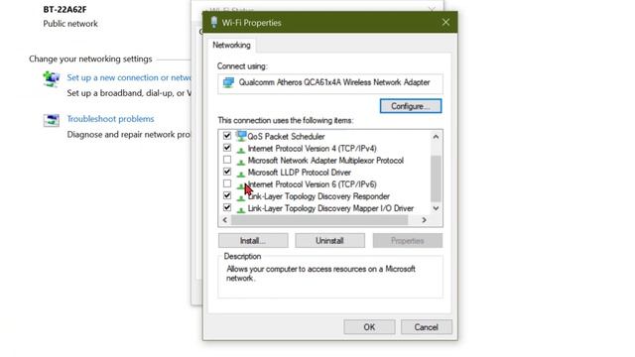Click the Troubleshoot problems icon

coord(52,120)
